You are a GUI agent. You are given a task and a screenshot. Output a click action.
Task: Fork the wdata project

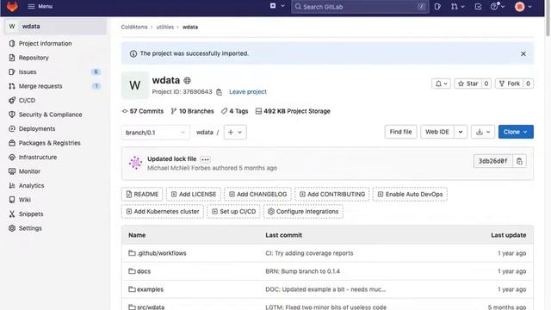[509, 84]
